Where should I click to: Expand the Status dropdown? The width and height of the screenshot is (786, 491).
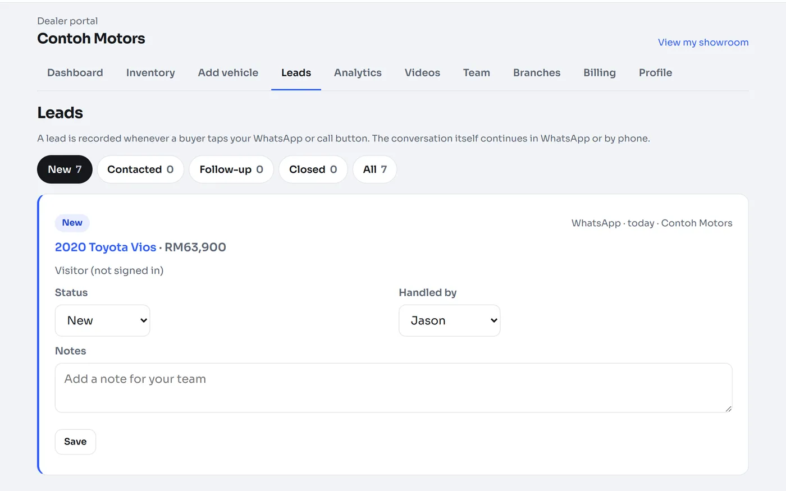tap(103, 321)
